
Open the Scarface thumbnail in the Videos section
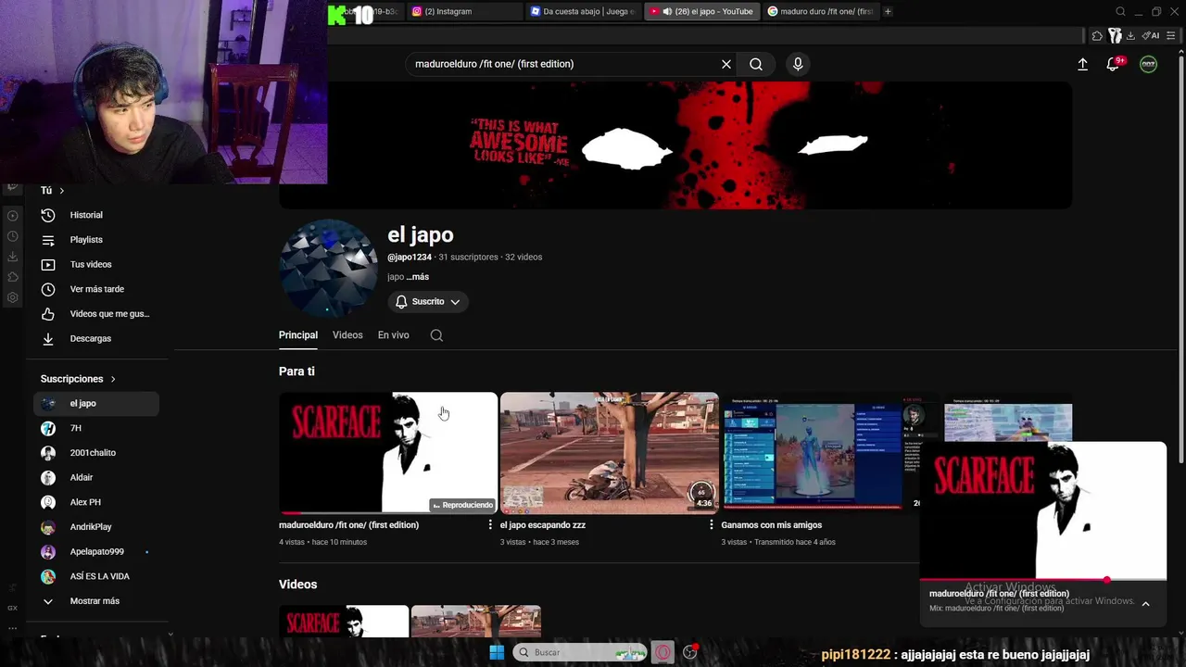[344, 622]
